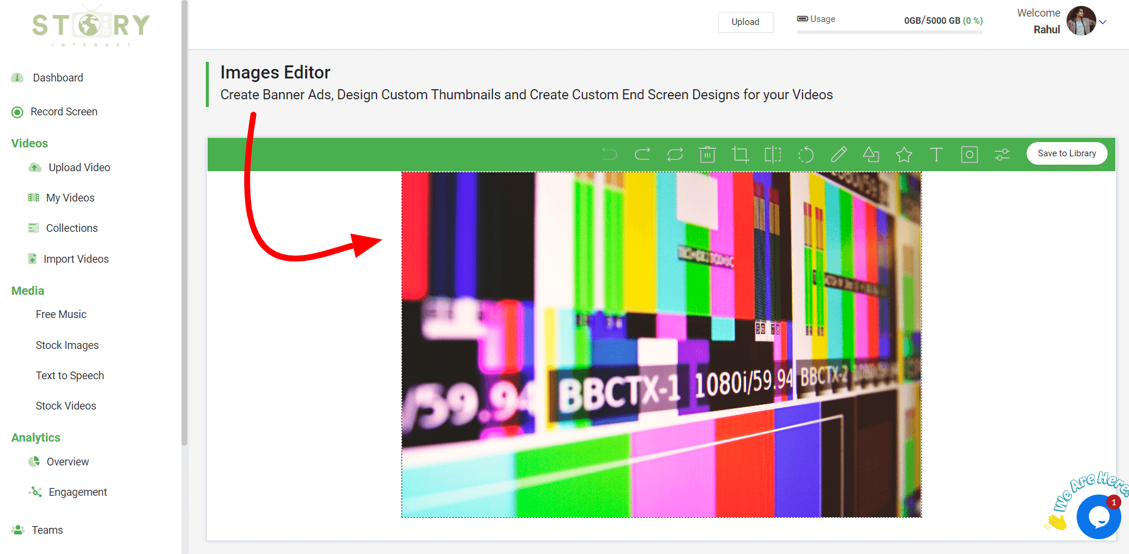
Task: Open the Dashboard menu item
Action: 58,78
